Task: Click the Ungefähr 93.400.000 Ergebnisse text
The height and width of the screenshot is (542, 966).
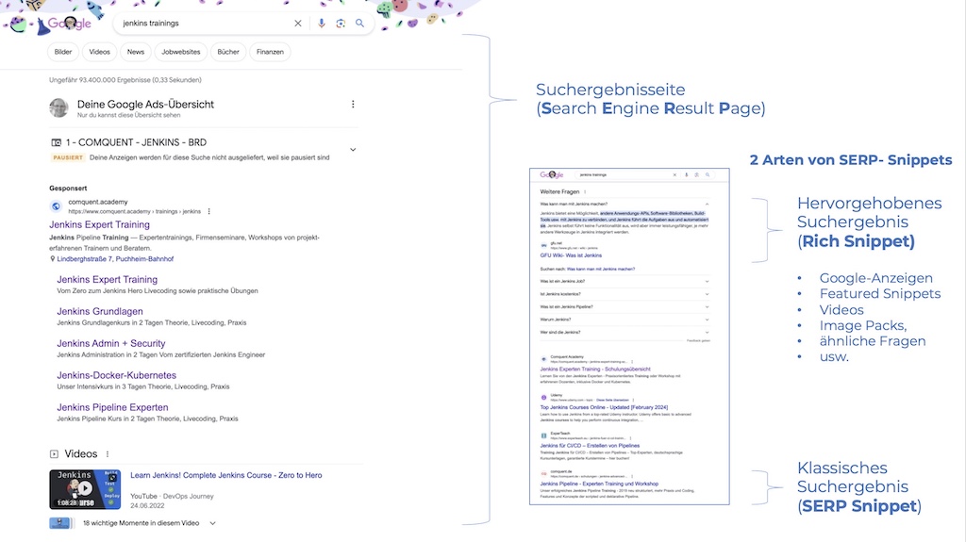Action: (125, 80)
